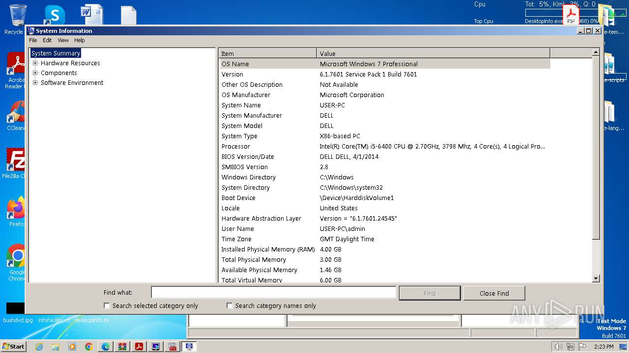Viewport: 629px width, 353px height.
Task: Select Hardware Resources tree label
Action: click(x=70, y=63)
